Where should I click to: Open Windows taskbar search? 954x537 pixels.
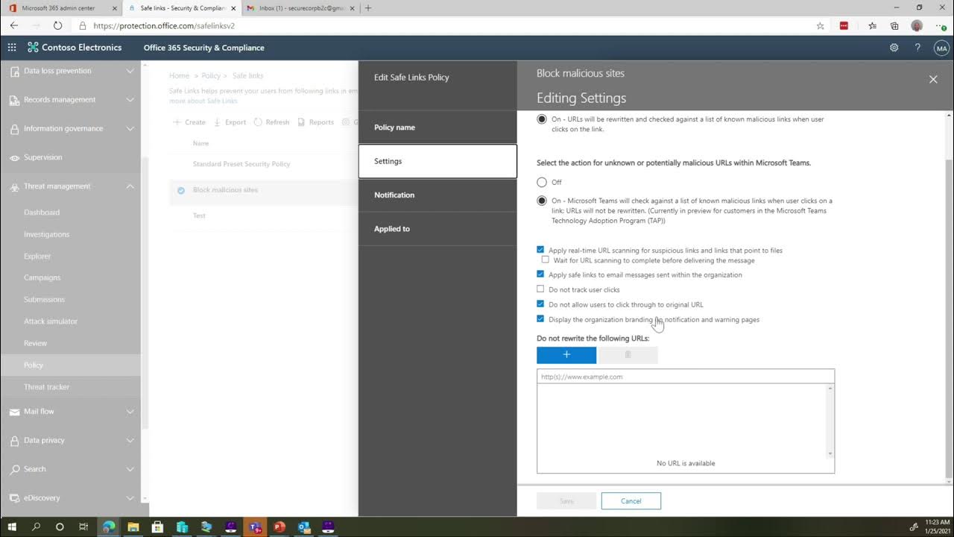click(36, 527)
